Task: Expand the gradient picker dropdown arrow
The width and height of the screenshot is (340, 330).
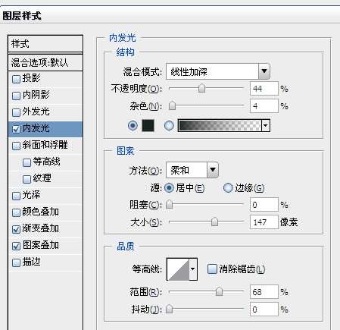Action: pos(266,125)
